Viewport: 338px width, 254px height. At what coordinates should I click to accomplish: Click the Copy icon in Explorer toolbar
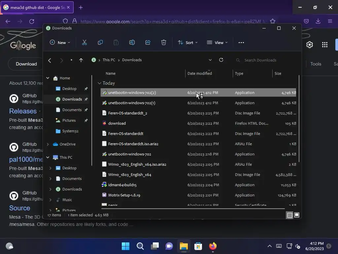(100, 43)
